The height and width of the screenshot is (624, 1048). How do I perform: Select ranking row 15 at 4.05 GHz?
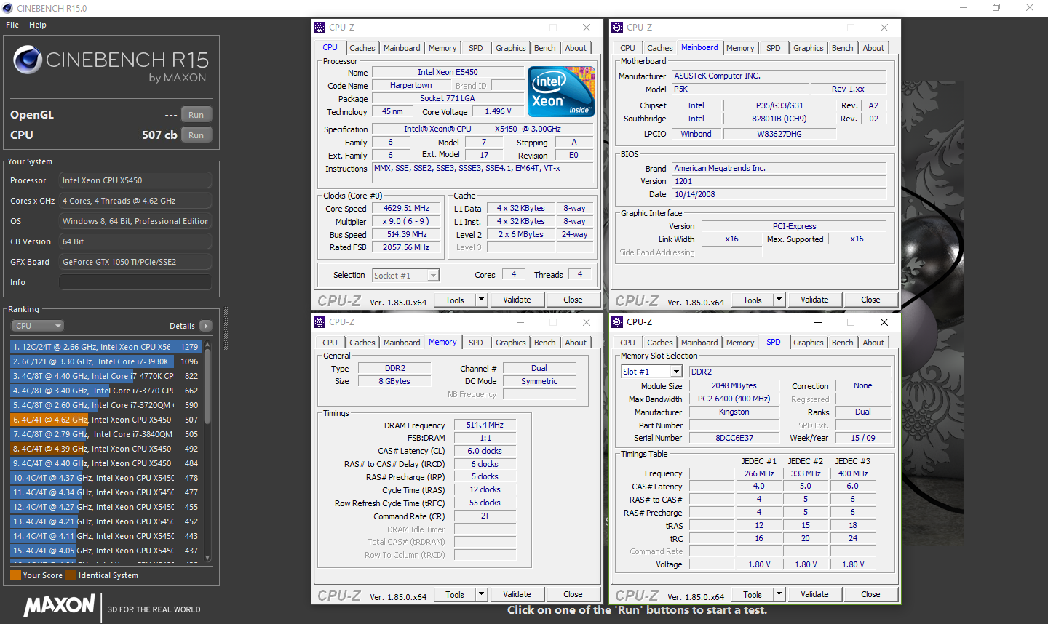click(x=106, y=551)
